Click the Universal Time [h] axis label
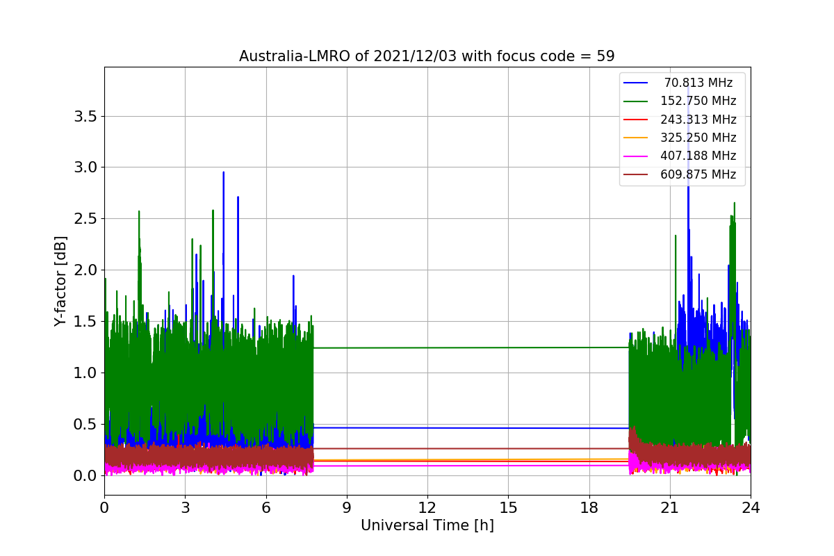Viewport: 834px width, 556px height. pos(427,526)
